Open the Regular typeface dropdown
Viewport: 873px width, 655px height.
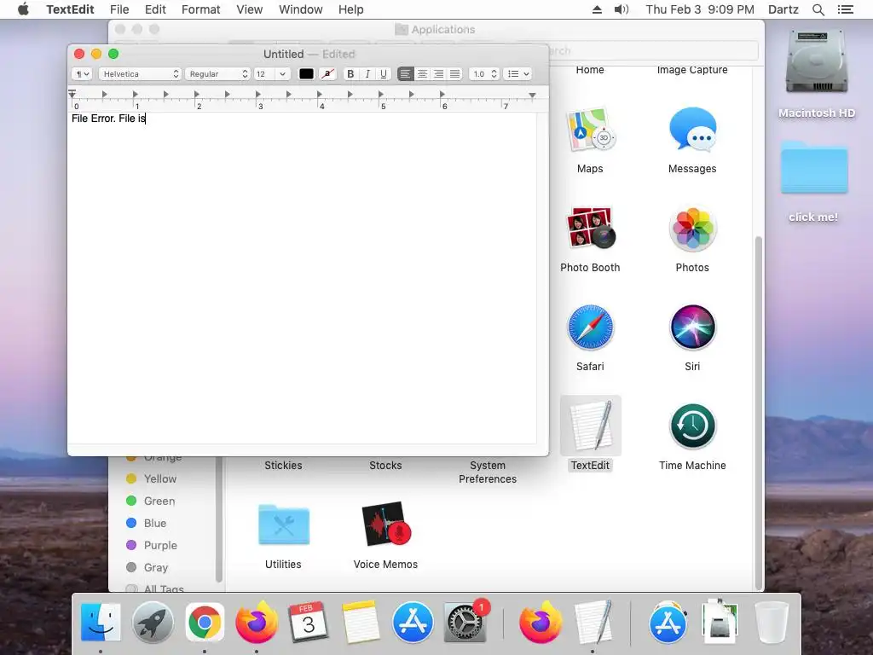pyautogui.click(x=217, y=74)
